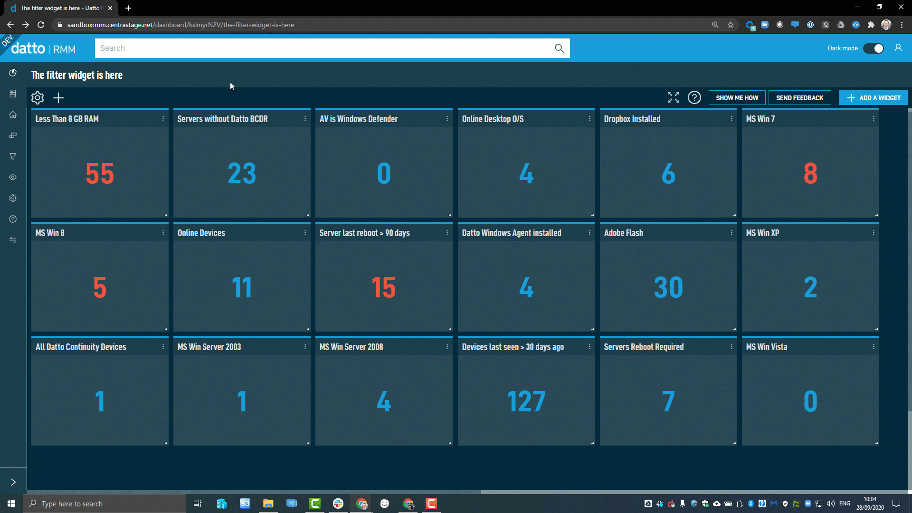Expand the sidebar with the chevron arrow
This screenshot has width=912, height=513.
[x=13, y=482]
